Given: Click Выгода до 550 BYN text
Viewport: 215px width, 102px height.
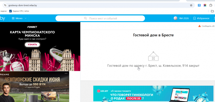Looking at the screenshot, I should [32, 84].
